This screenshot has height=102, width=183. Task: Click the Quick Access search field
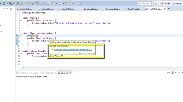point(143,3)
